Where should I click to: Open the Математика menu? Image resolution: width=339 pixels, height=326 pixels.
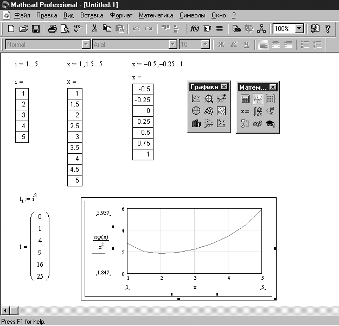coord(156,15)
